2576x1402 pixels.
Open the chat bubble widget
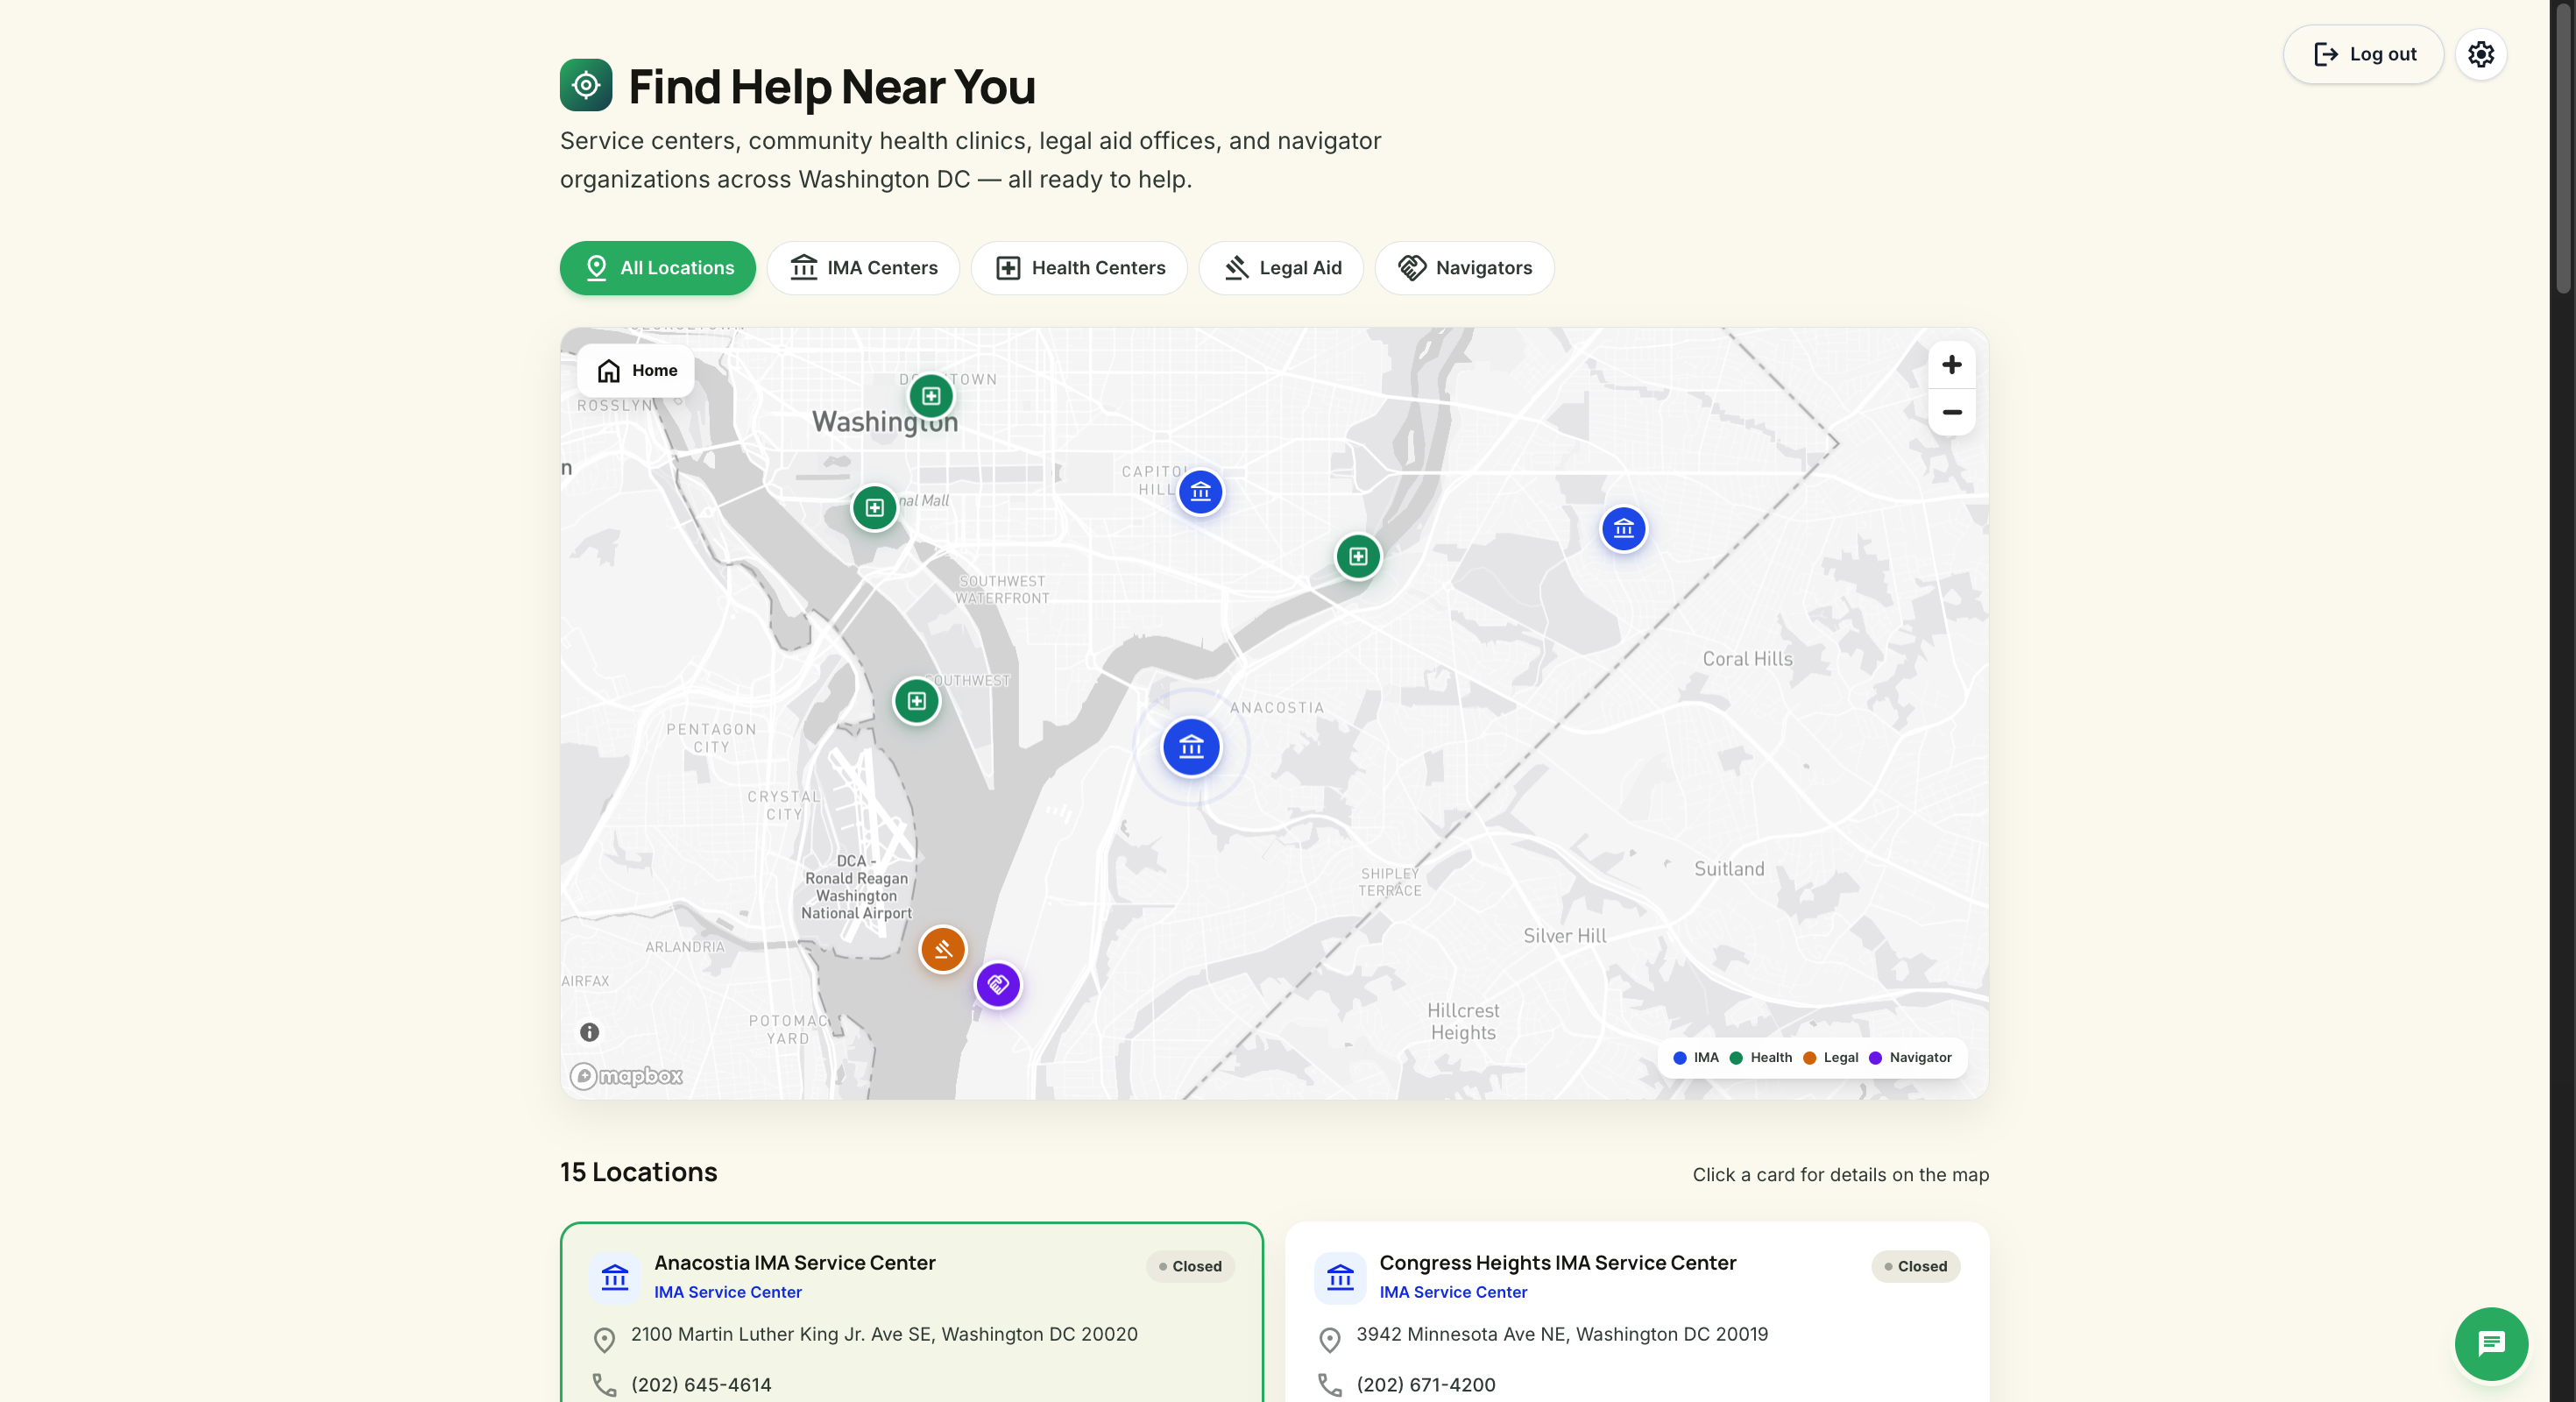tap(2490, 1343)
